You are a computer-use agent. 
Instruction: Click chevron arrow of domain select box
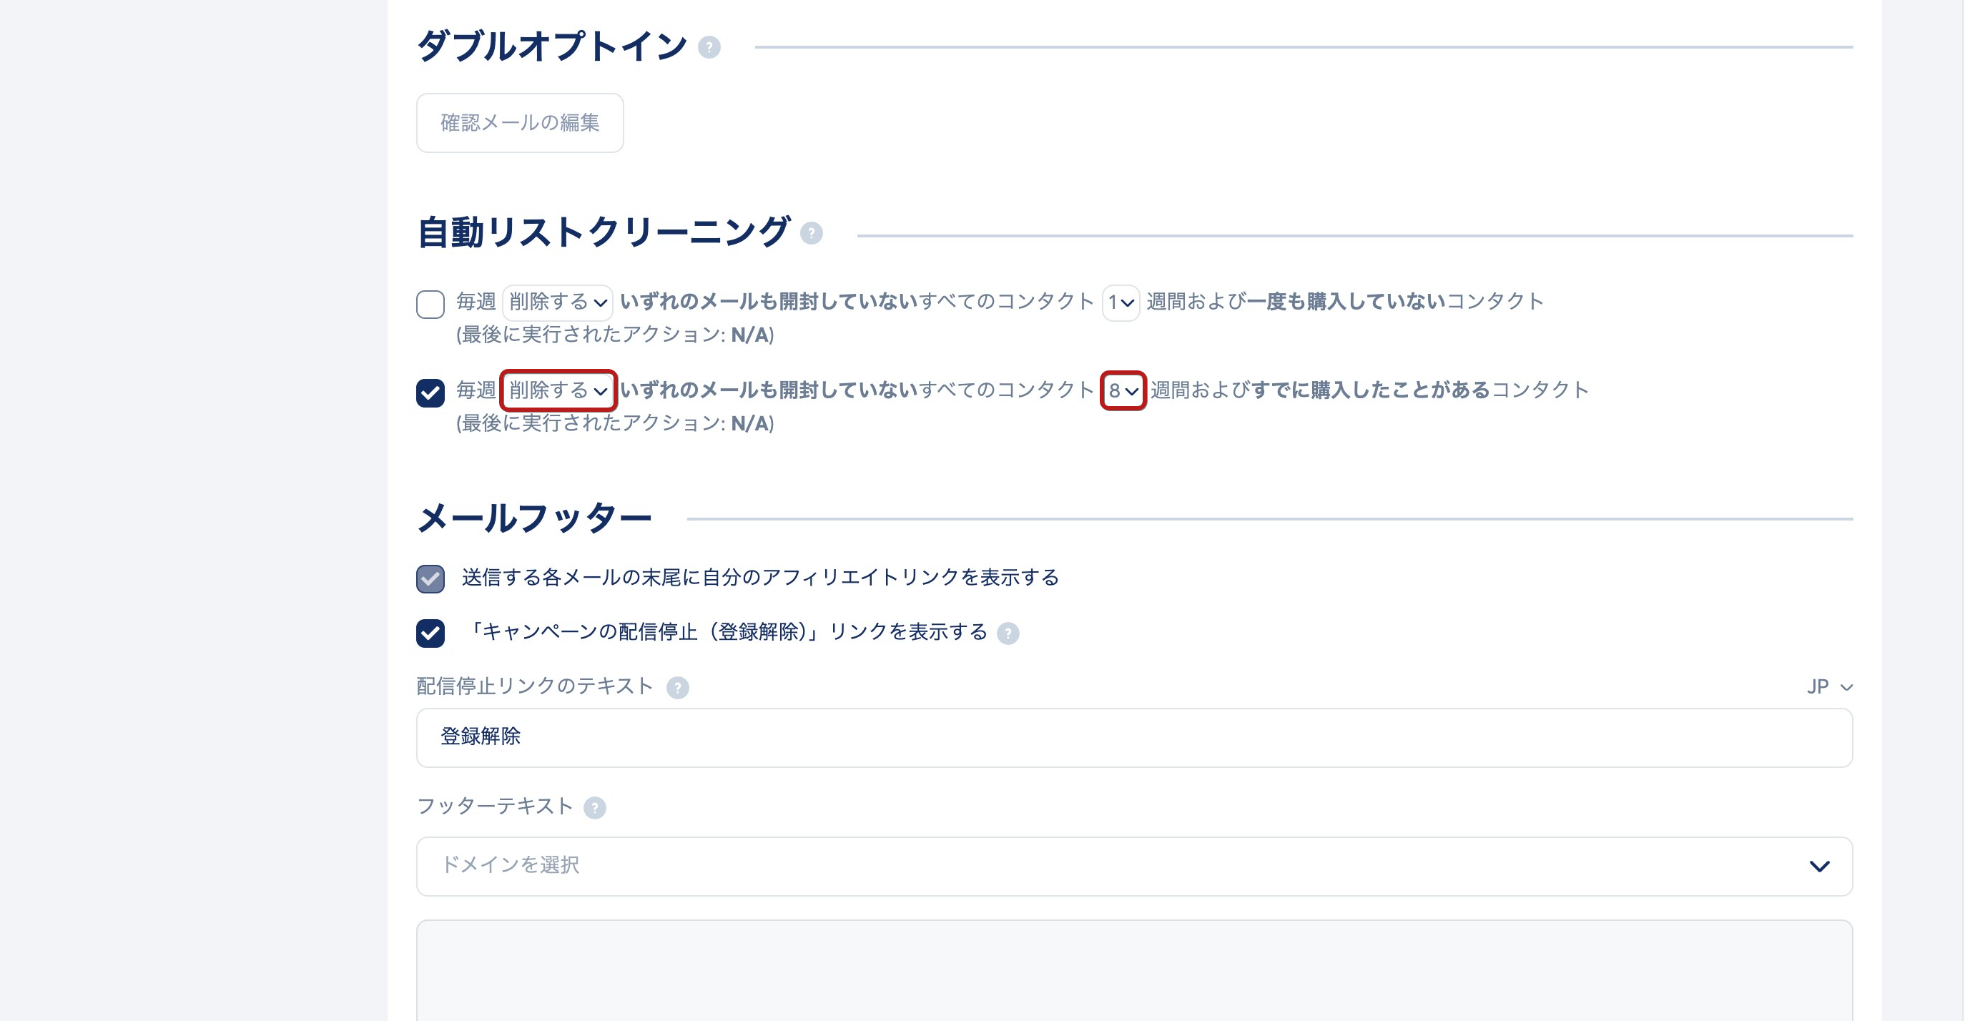click(1819, 867)
